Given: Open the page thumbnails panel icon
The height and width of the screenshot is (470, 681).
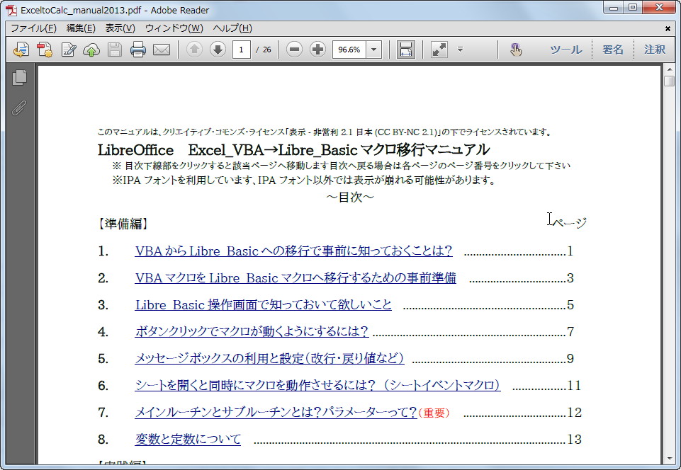Looking at the screenshot, I should click(x=20, y=78).
